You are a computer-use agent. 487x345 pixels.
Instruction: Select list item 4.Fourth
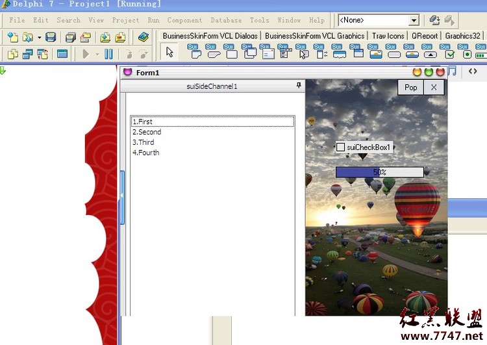[x=213, y=152]
